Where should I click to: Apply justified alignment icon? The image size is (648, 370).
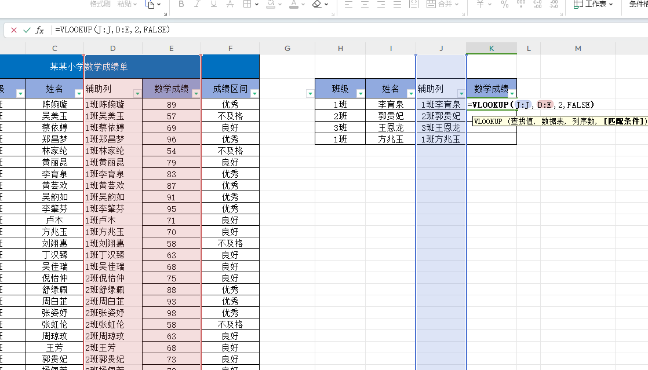pyautogui.click(x=397, y=4)
